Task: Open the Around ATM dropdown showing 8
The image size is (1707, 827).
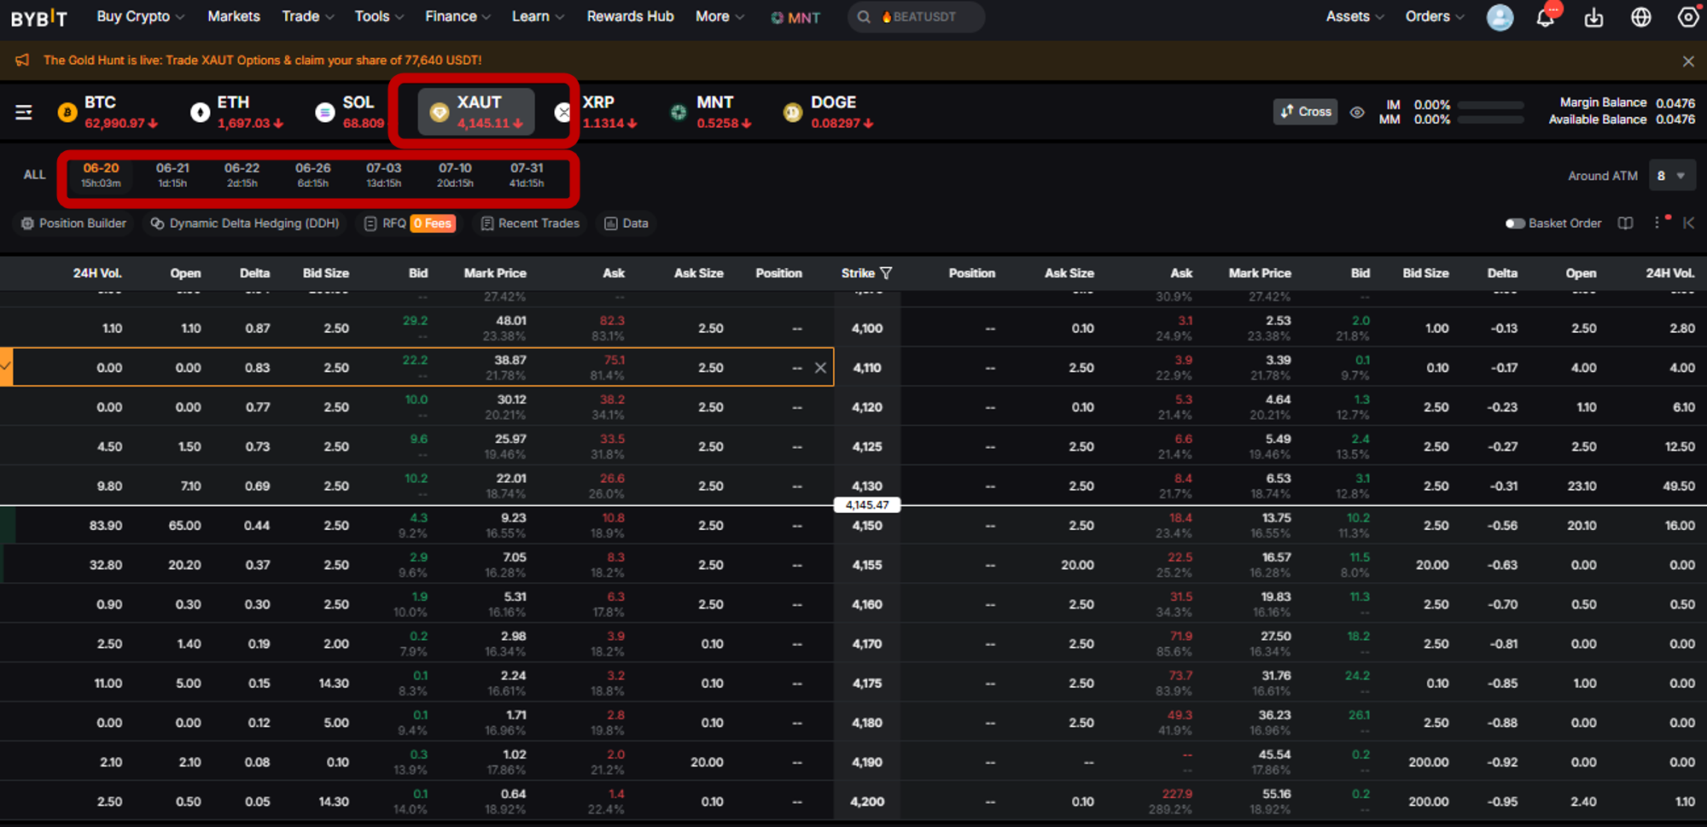Action: pos(1671,176)
